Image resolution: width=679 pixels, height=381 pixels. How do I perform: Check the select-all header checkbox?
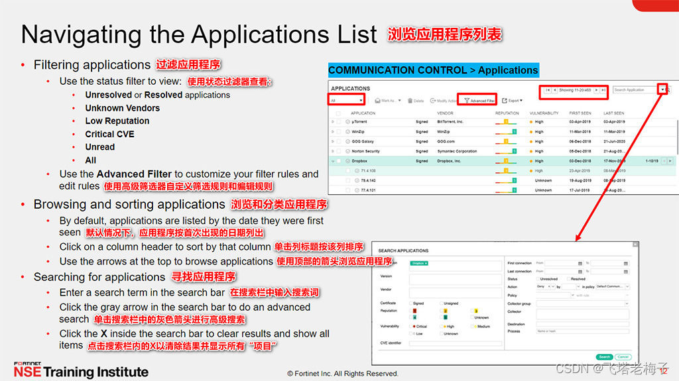pos(338,113)
